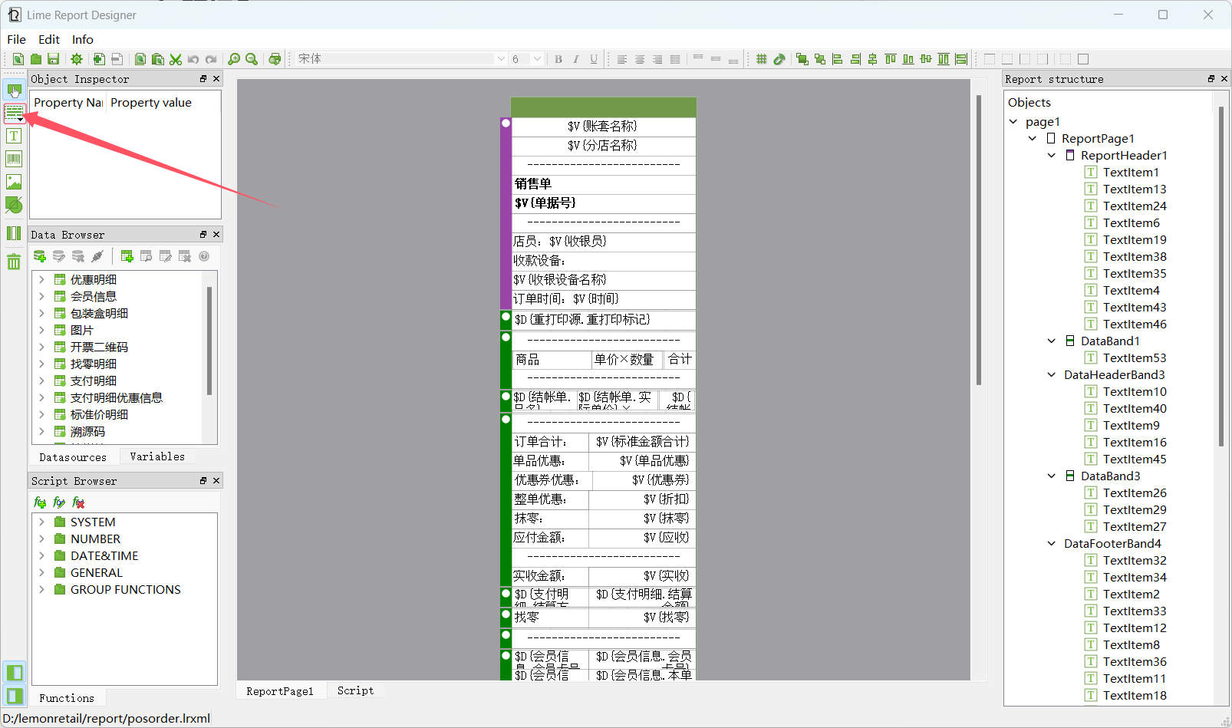Collapse DataBand3 tree node
The width and height of the screenshot is (1232, 728).
pos(1052,476)
